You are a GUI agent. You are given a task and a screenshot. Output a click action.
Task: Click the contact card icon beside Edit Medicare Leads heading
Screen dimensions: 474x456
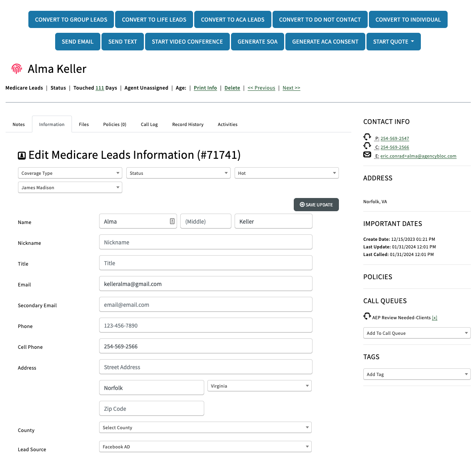[22, 155]
